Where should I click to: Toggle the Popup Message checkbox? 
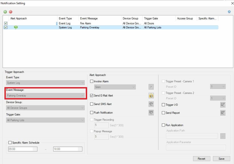point(92,131)
